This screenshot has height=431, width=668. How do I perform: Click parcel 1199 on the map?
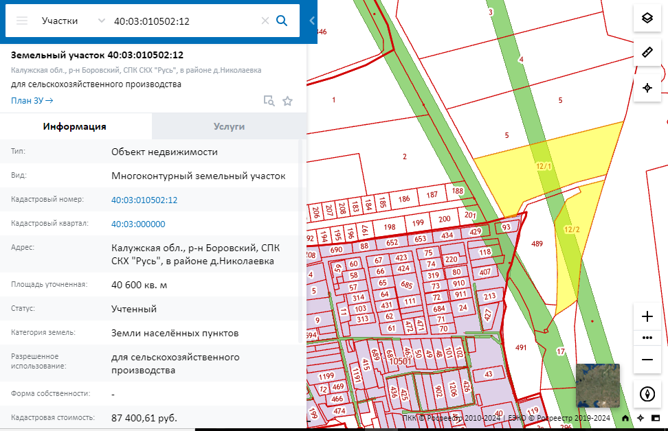326,376
